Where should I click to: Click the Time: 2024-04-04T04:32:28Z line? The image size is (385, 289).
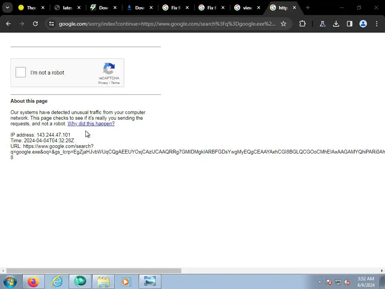(x=42, y=141)
